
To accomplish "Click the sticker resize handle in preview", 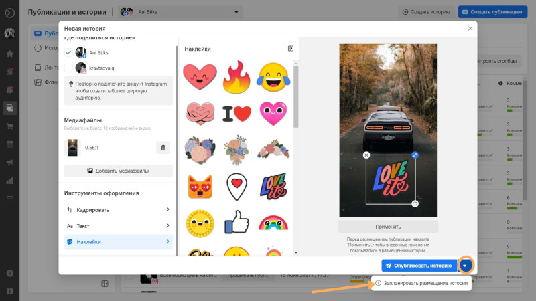I will [x=415, y=155].
